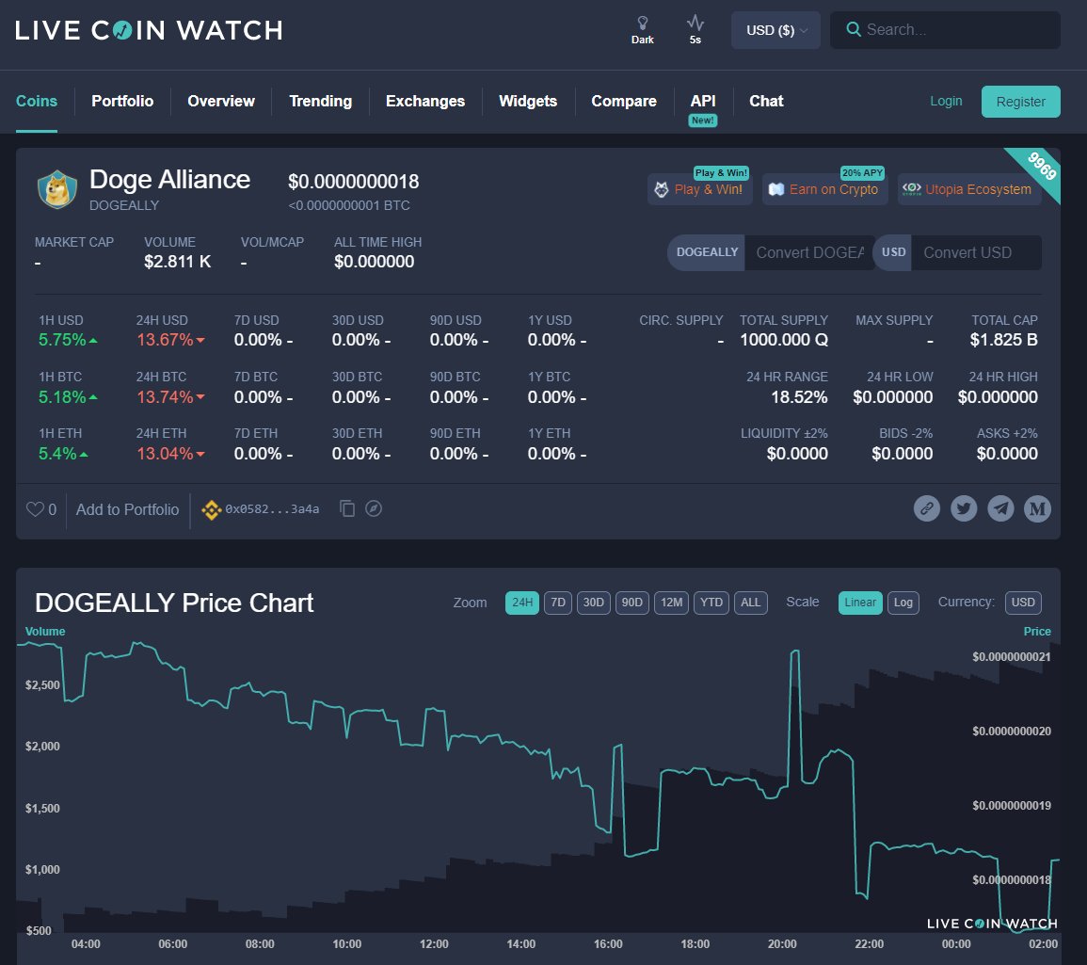This screenshot has width=1087, height=965.
Task: Click the DOGEALLY ticker under coin name
Action: (x=124, y=206)
